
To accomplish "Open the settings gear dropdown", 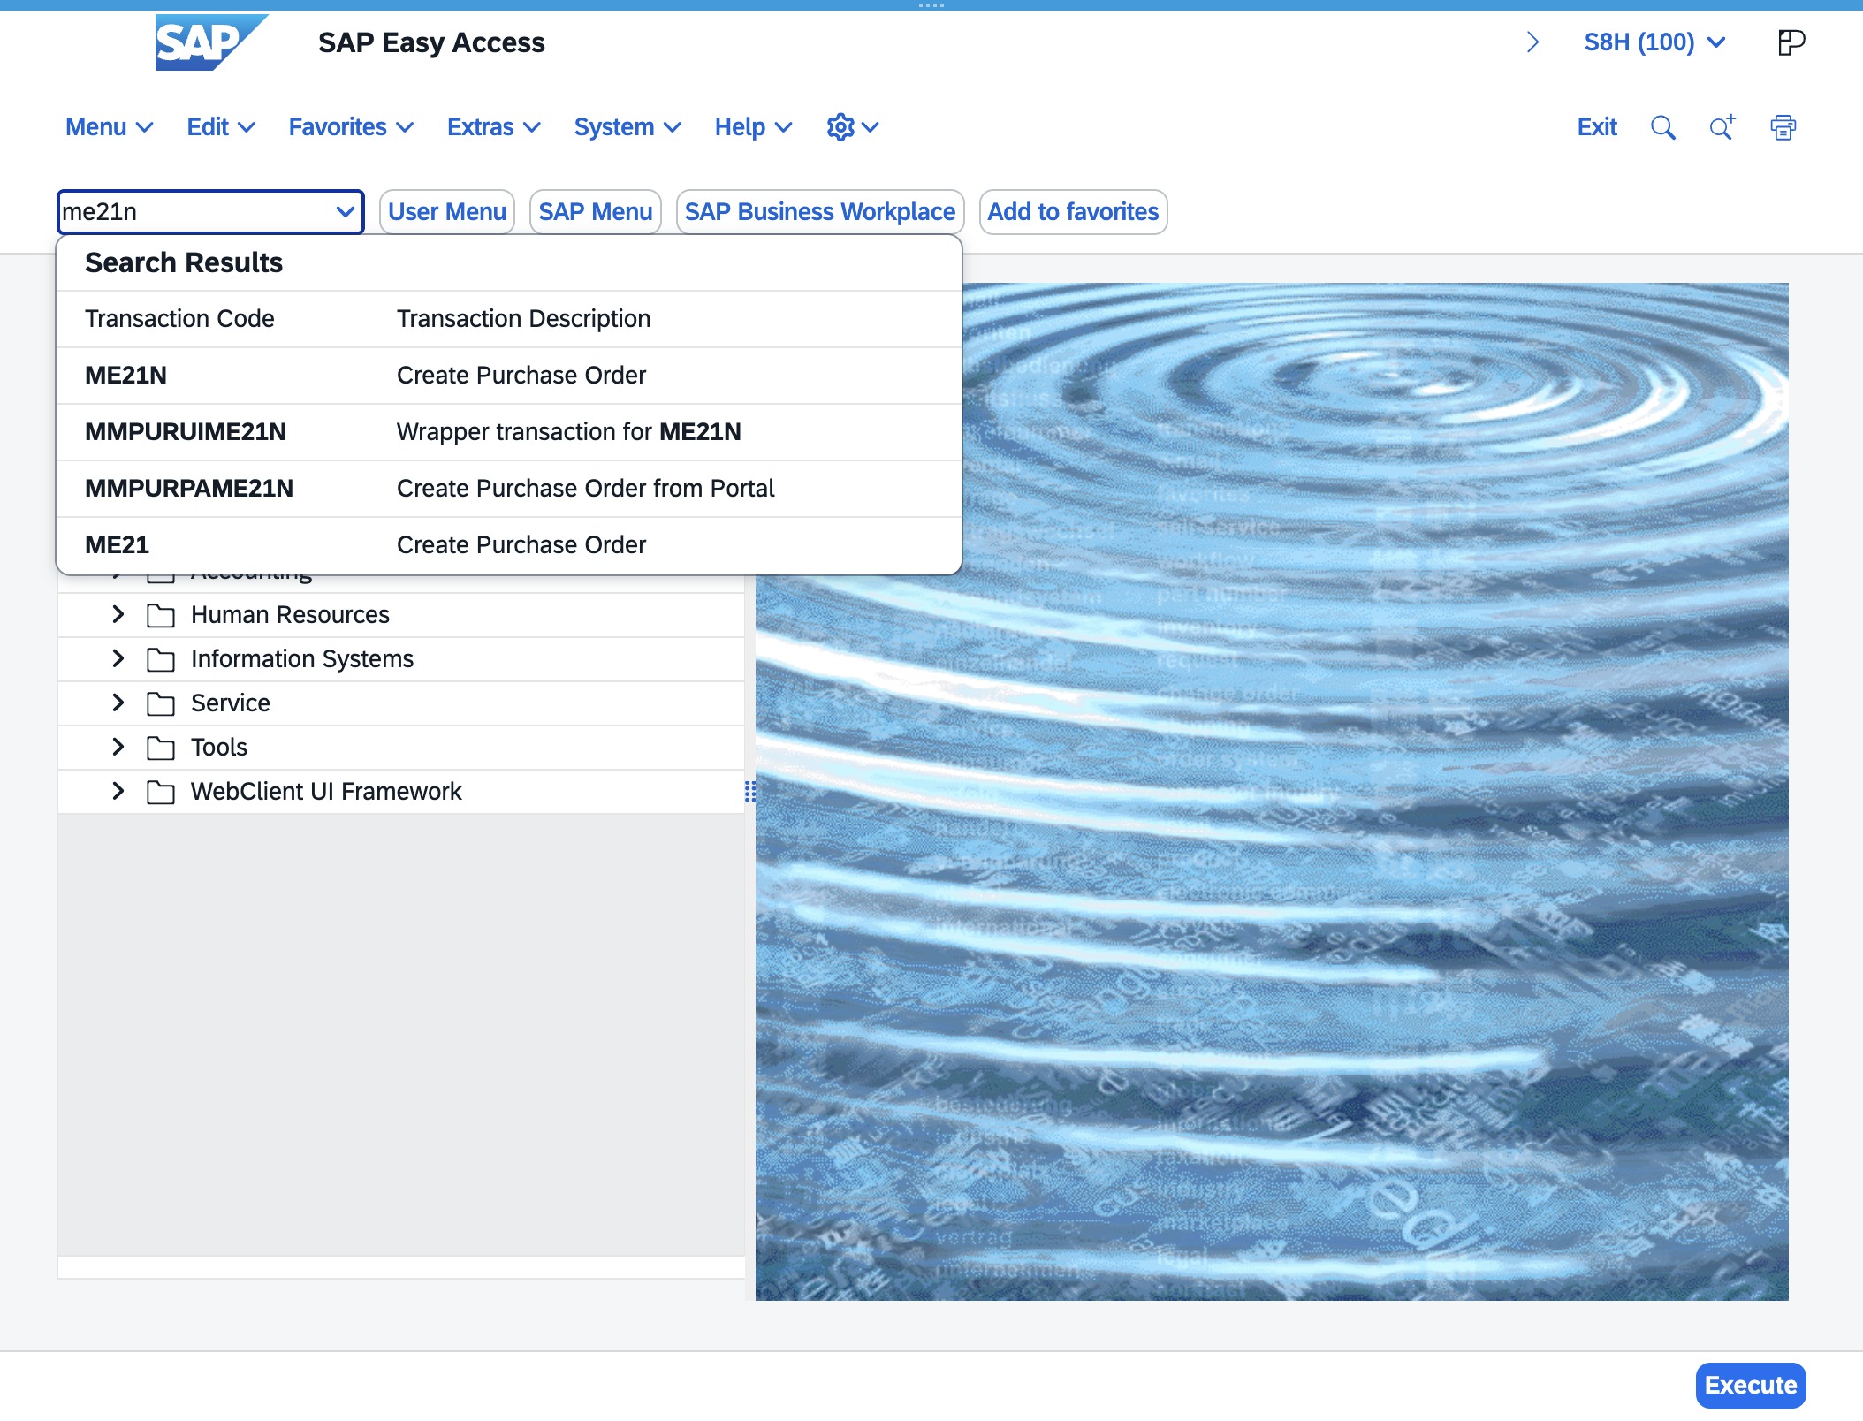I will (x=853, y=127).
